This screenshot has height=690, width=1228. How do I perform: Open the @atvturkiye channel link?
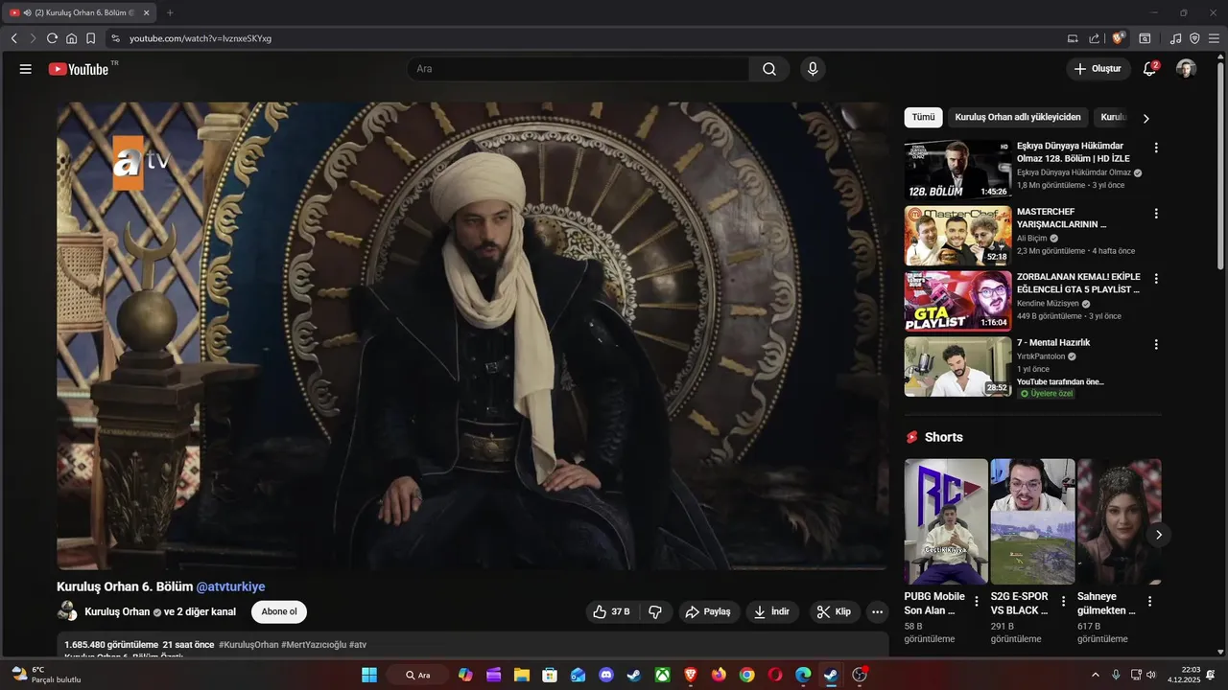230,586
